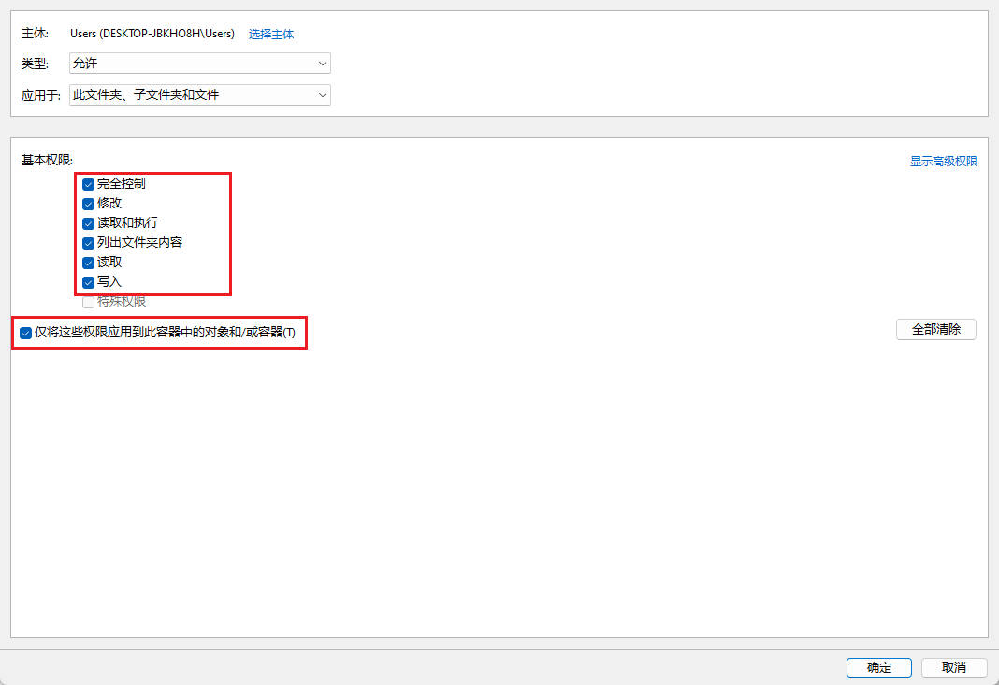
Task: Expand the 应用于 dropdown list
Action: (199, 94)
